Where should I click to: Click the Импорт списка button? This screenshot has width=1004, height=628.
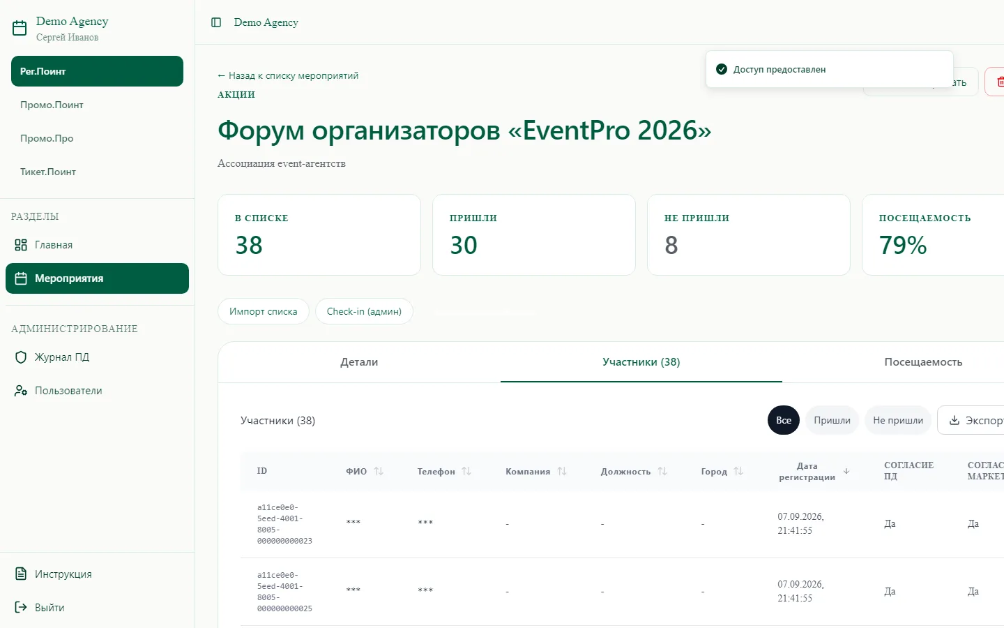point(264,311)
